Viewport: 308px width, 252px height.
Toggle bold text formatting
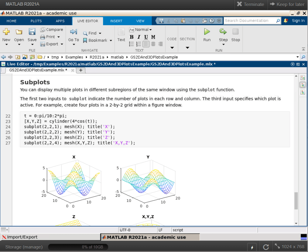(x=132, y=37)
